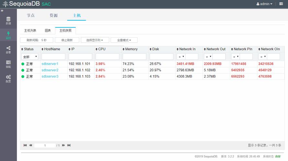The width and height of the screenshot is (288, 161).
Task: Expand the sidebar with double-arrow icon
Action: click(x=2, y=11)
